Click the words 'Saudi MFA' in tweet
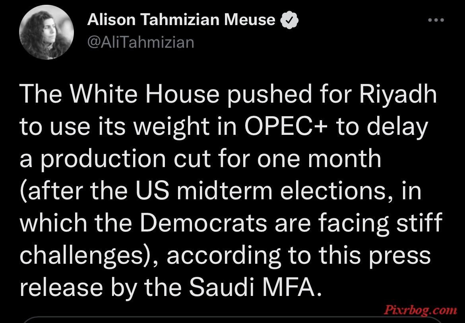The height and width of the screenshot is (323, 465). (255, 286)
